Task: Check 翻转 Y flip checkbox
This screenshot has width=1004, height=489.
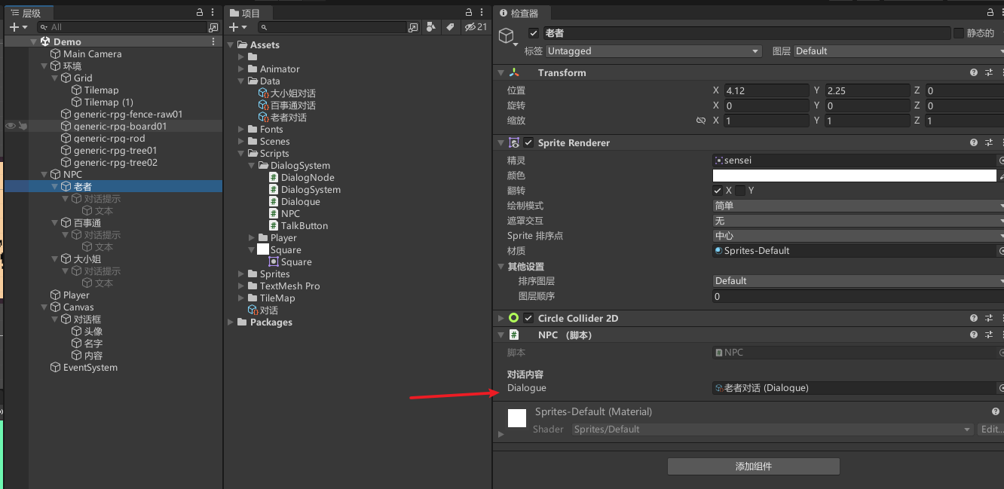Action: pos(740,191)
